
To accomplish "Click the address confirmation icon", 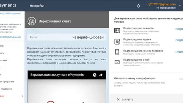I will [117, 41].
